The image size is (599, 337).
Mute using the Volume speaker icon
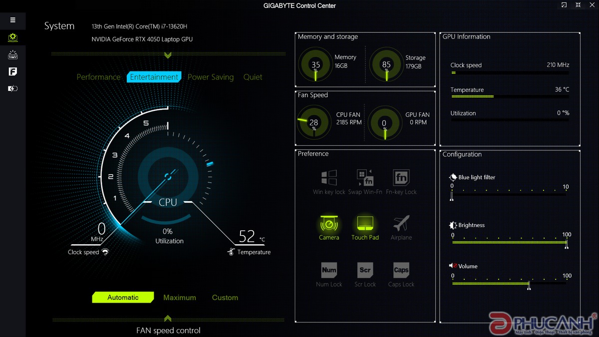point(453,266)
